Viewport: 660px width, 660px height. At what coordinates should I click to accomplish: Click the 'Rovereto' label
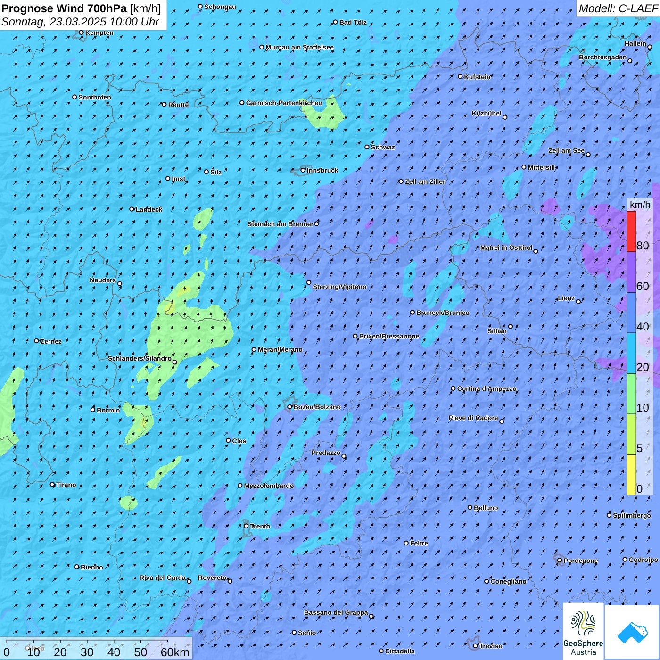(212, 577)
